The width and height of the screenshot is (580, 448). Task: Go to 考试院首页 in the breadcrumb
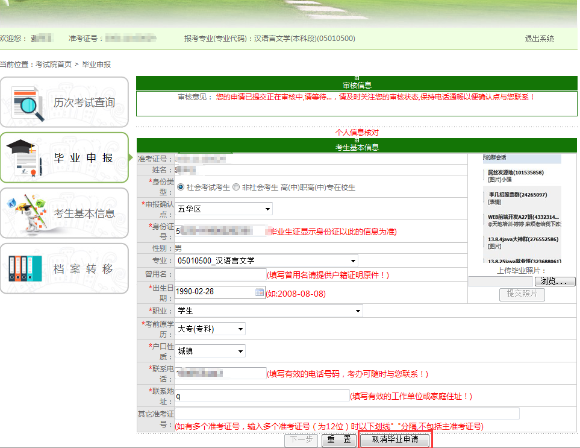click(x=54, y=65)
